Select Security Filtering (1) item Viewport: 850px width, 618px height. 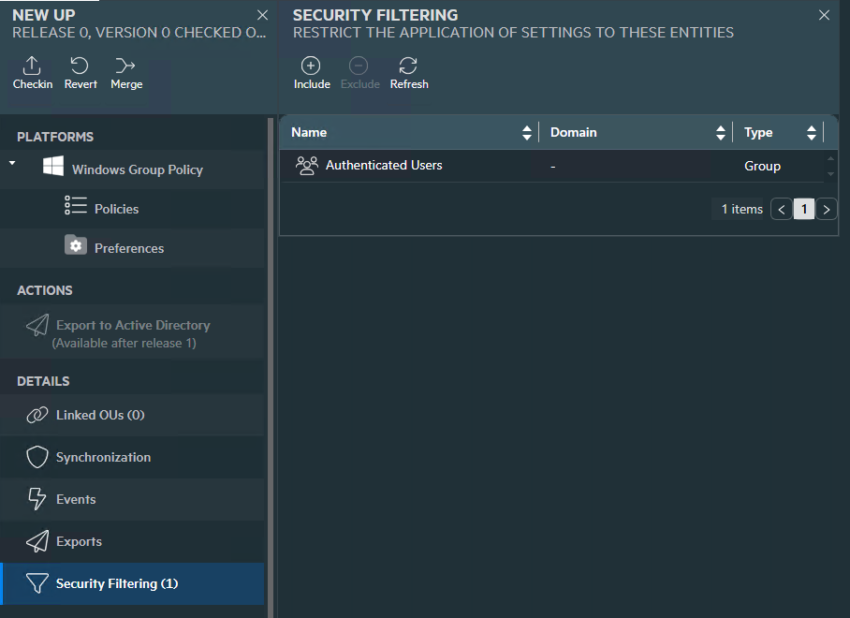(x=116, y=583)
